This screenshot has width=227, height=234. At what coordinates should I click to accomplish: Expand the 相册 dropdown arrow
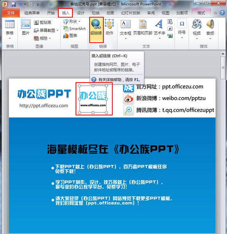tap(50, 38)
